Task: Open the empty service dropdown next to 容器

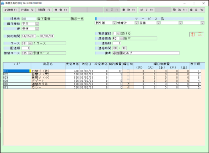Action: coord(180,23)
